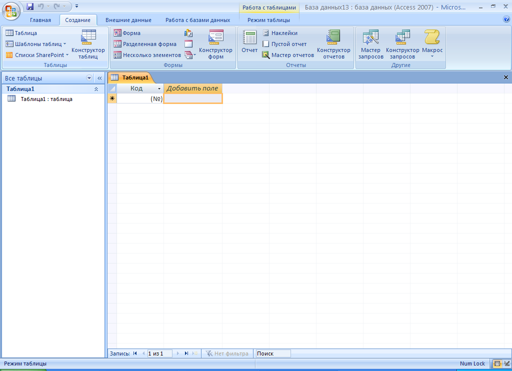Select Таблица1 : таблица in navigation pane
512x371 pixels.
(x=46, y=99)
